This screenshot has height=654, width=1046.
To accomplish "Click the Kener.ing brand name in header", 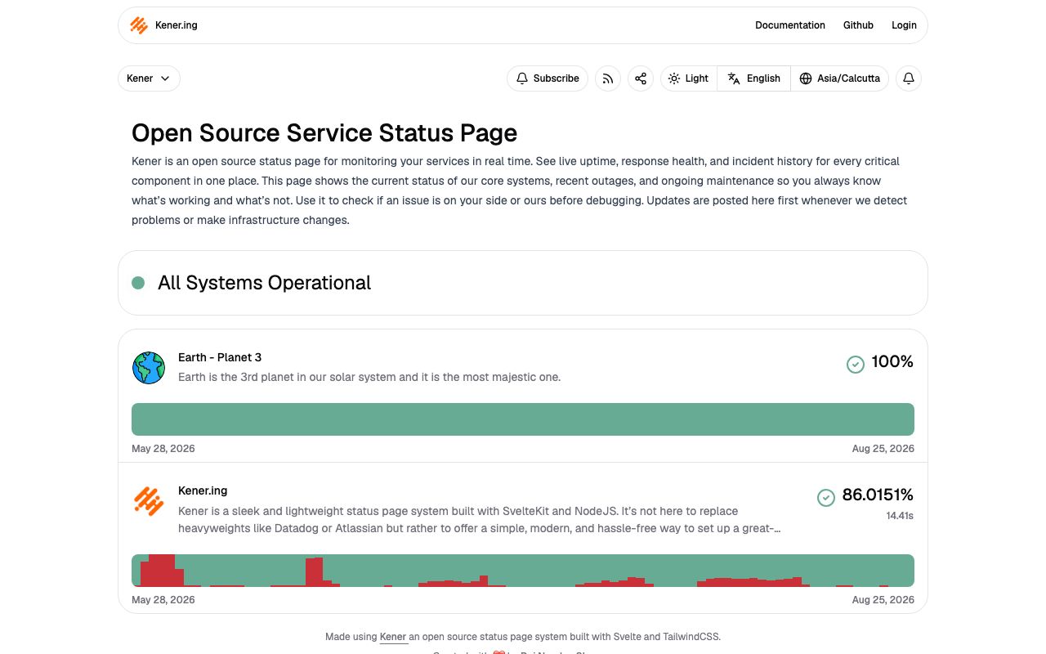I will (x=176, y=25).
